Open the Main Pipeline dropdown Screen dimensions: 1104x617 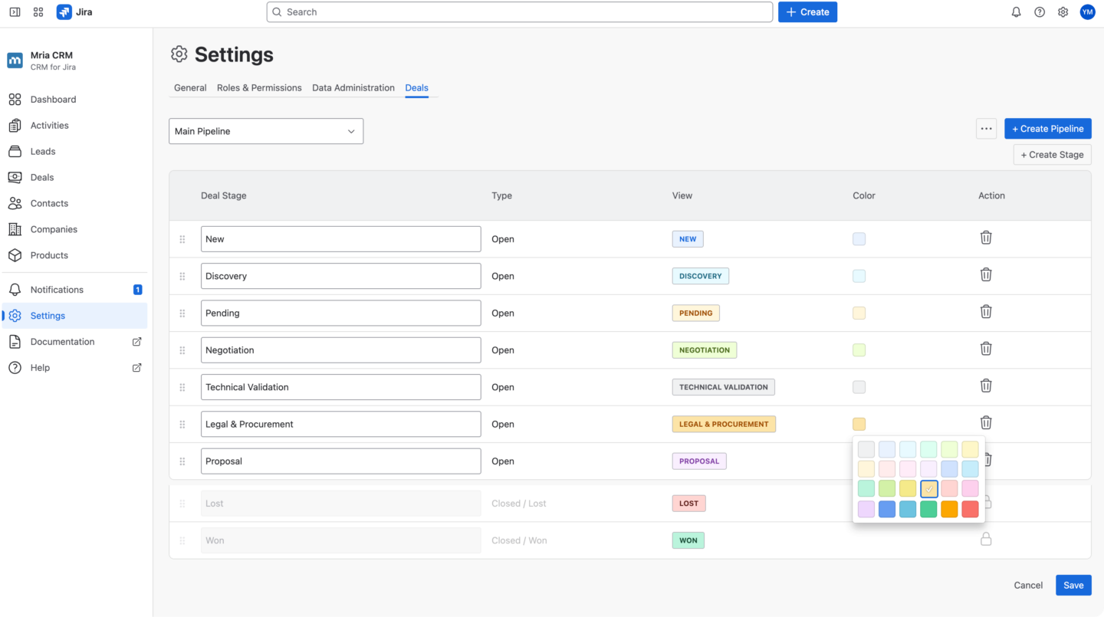click(265, 131)
